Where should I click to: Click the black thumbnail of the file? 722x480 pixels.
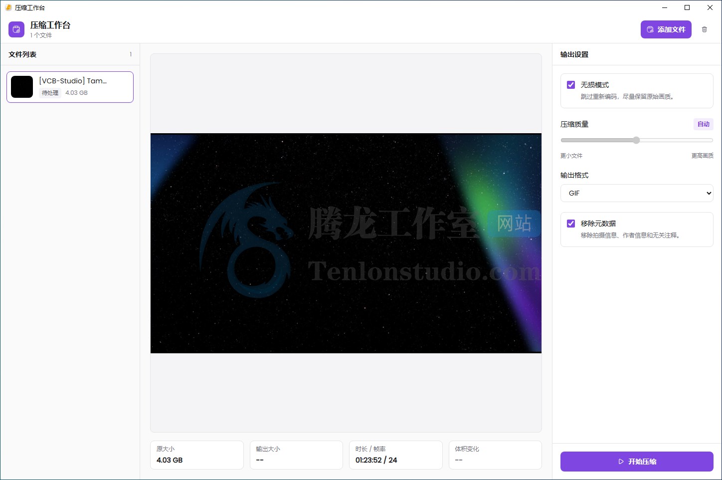(22, 87)
